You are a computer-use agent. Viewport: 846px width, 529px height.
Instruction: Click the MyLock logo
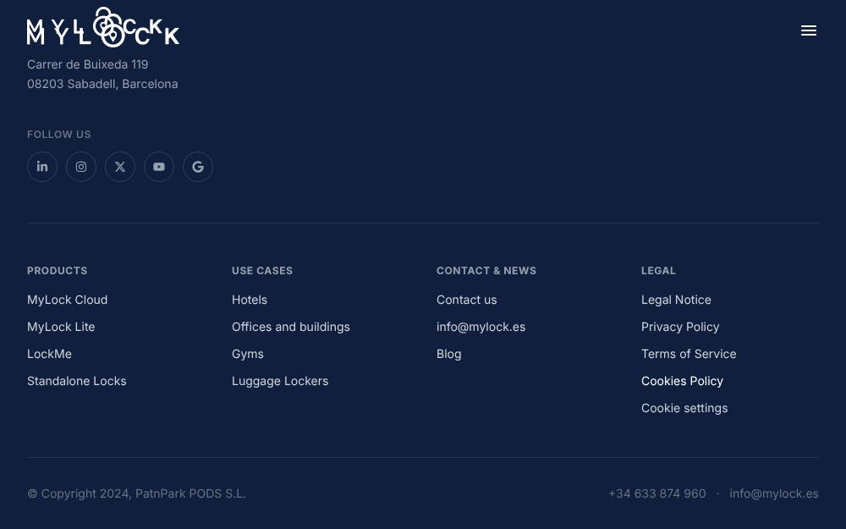pyautogui.click(x=103, y=27)
